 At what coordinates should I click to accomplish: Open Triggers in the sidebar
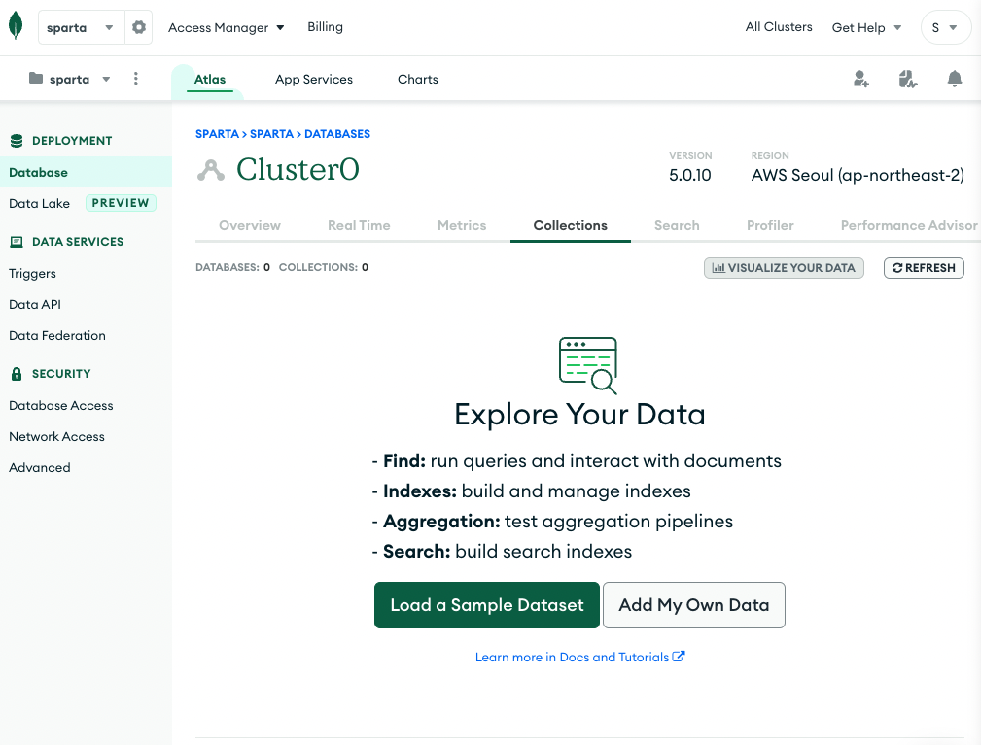tap(32, 273)
